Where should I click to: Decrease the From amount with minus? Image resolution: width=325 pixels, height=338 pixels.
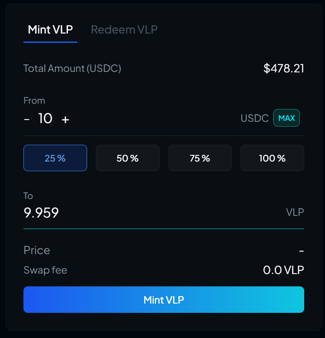[27, 119]
